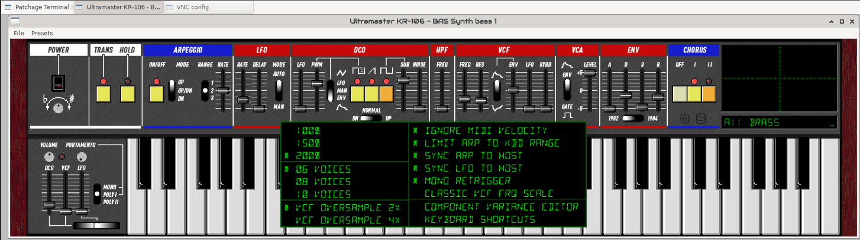The height and width of the screenshot is (240, 860).
Task: Toggle the Power switch
Action: (57, 82)
